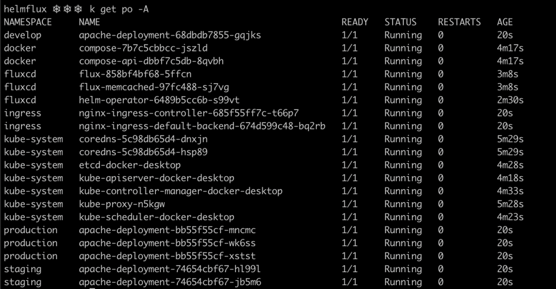
Task: Click the develop namespace entry
Action: click(23, 35)
